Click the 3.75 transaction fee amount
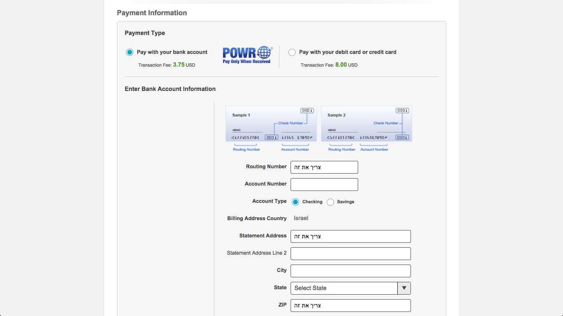This screenshot has width=563, height=316. tap(178, 65)
